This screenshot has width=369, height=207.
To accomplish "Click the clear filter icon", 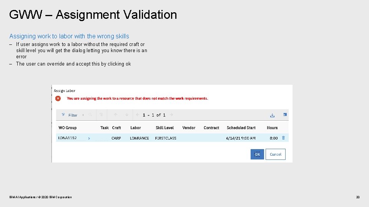I will point(101,115).
